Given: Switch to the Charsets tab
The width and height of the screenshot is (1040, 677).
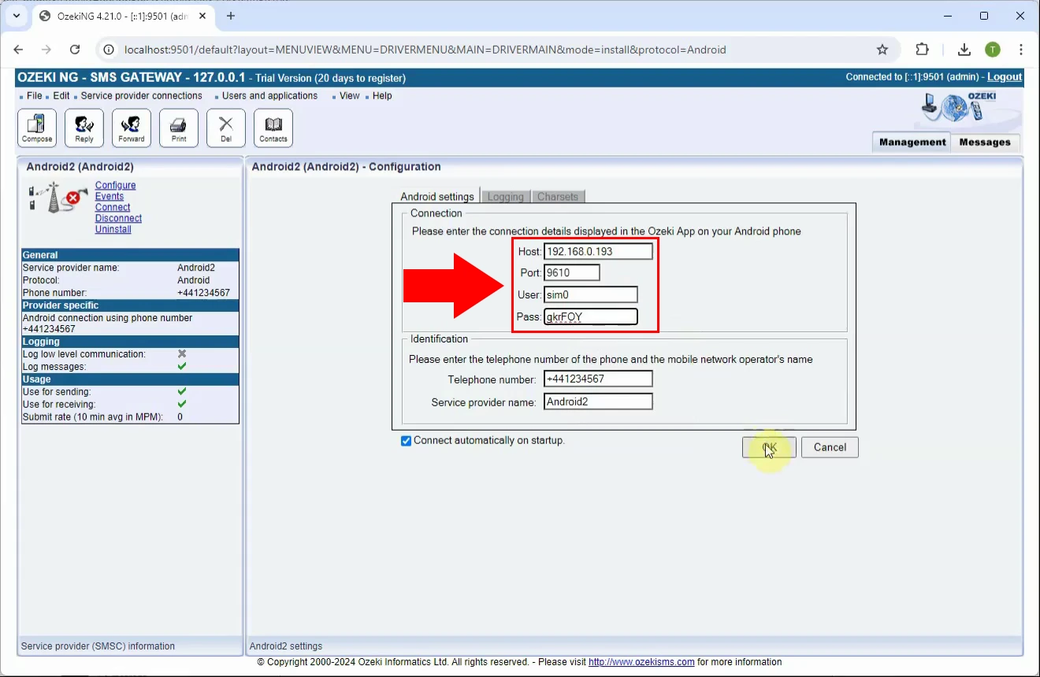Looking at the screenshot, I should coord(558,197).
